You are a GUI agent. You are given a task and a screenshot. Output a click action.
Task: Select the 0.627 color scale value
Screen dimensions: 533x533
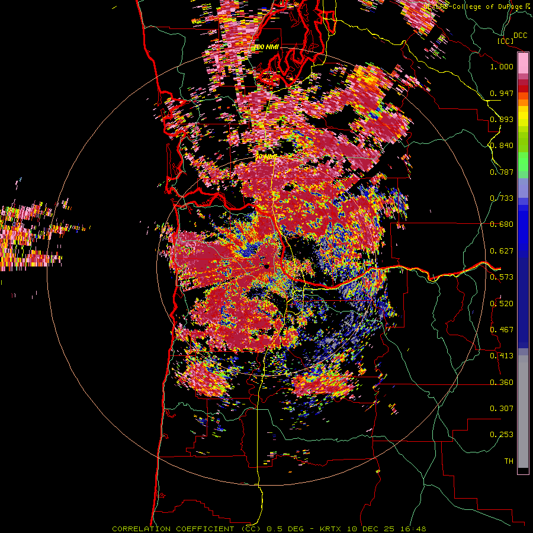[x=502, y=251]
